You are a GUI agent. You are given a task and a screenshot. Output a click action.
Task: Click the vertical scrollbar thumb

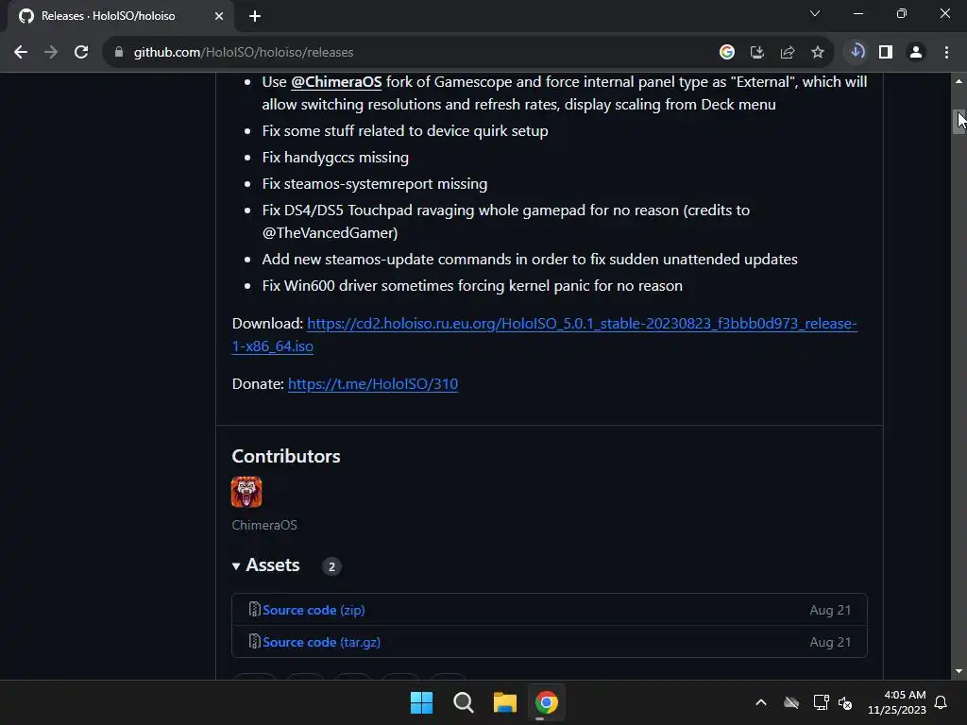tap(959, 122)
